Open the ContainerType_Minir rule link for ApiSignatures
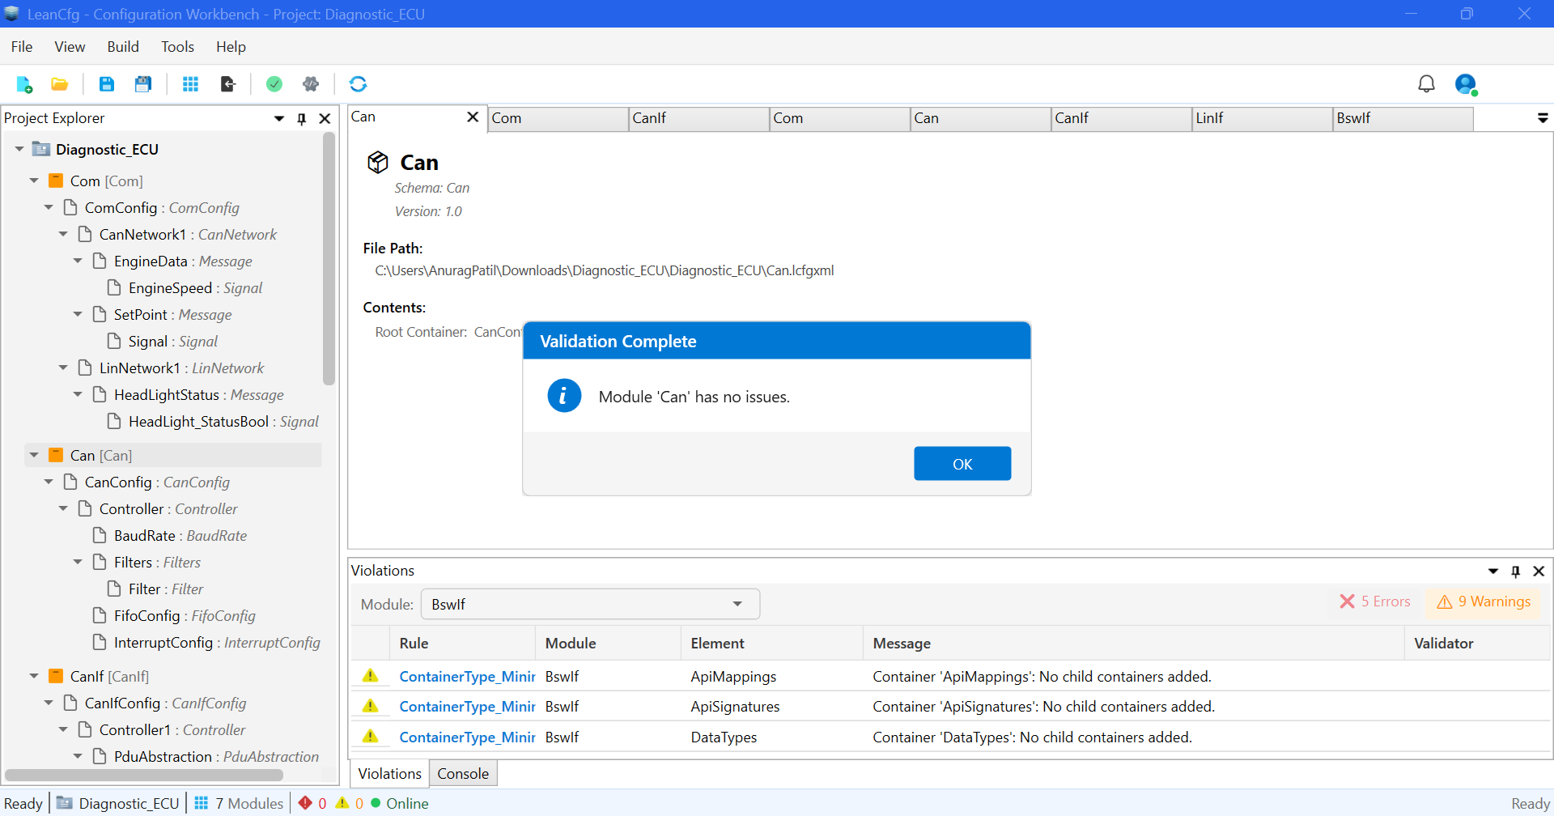Image resolution: width=1554 pixels, height=816 pixels. click(x=467, y=707)
